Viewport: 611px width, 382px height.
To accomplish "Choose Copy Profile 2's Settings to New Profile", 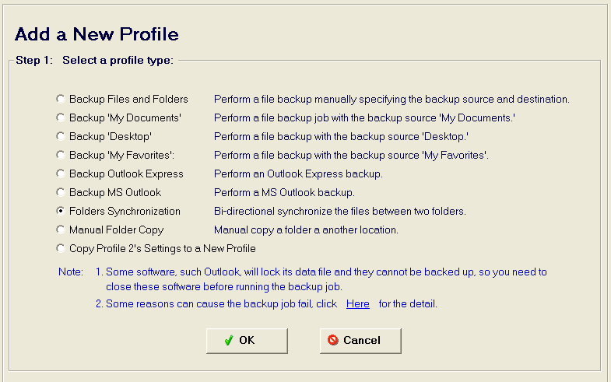I will click(61, 248).
